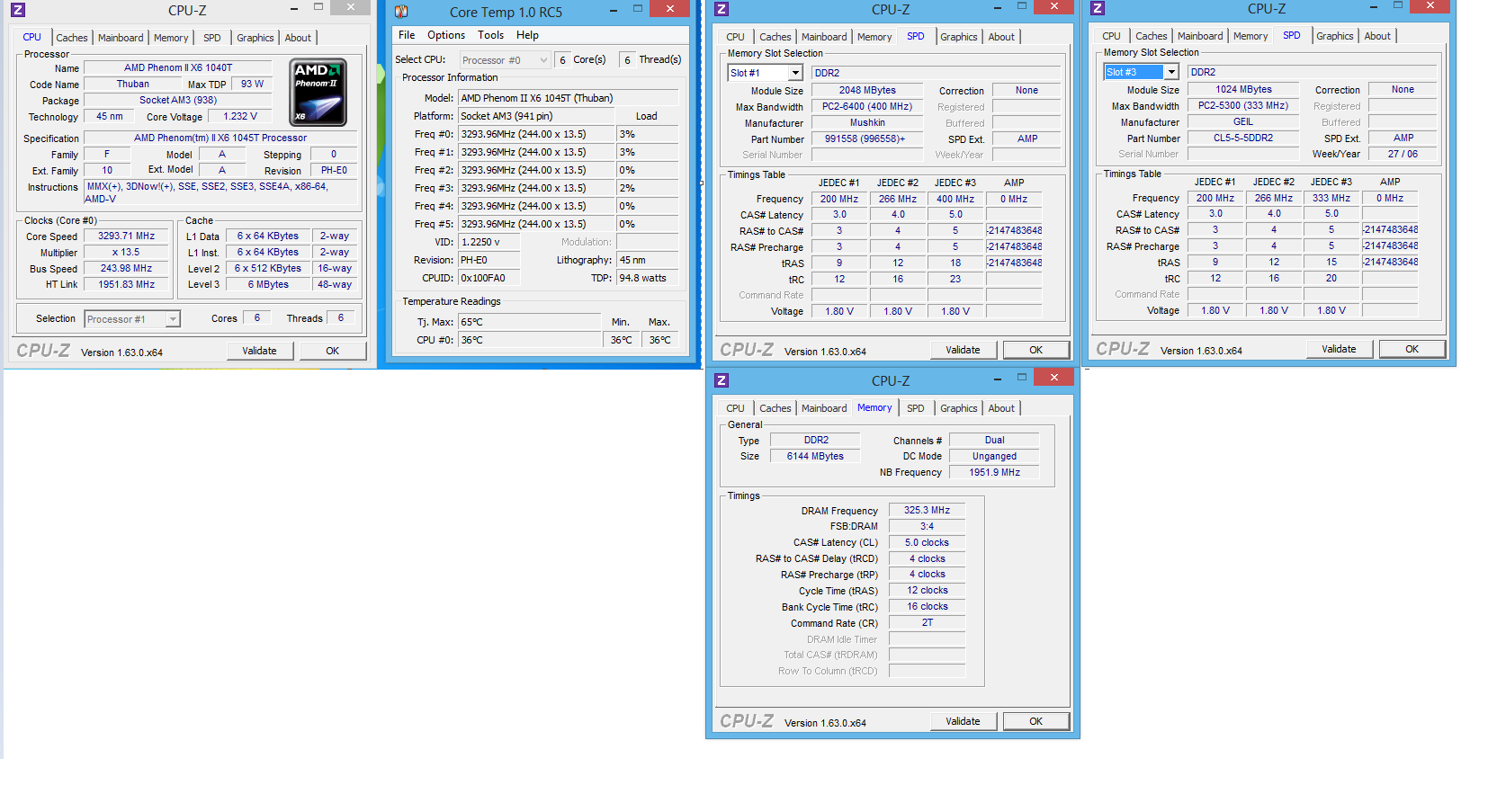1506x812 pixels.
Task: Open the Tools menu in Core Temp
Action: tap(490, 35)
